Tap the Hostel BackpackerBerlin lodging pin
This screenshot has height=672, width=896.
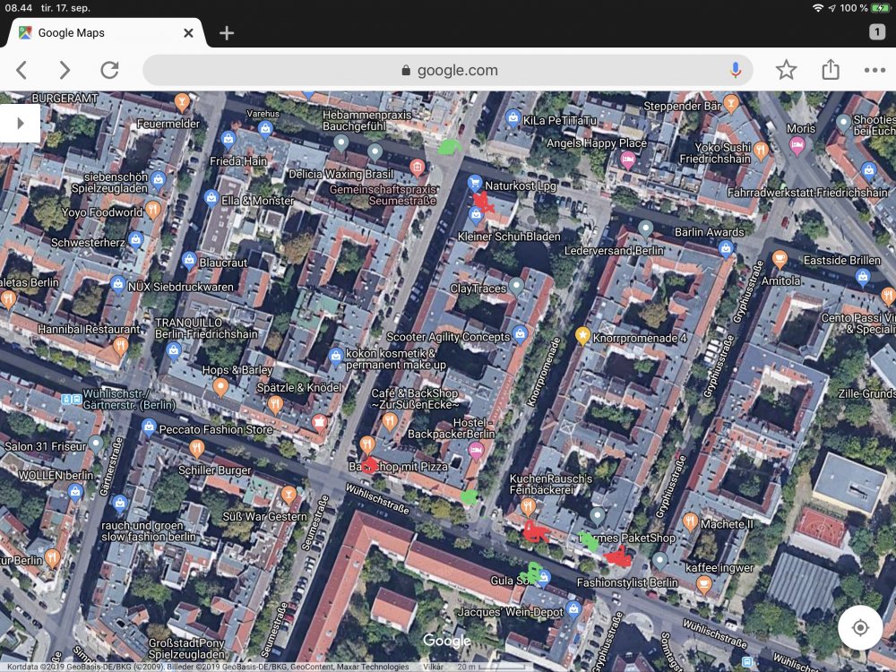(x=476, y=450)
